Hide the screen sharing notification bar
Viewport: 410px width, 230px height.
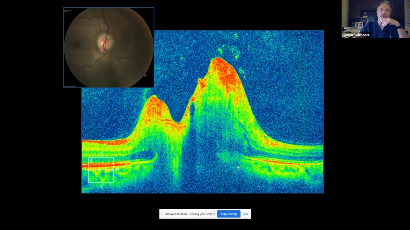(x=246, y=214)
